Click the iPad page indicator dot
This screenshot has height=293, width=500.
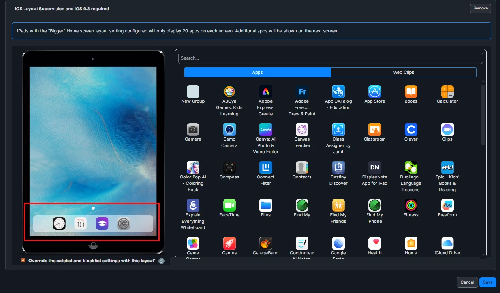[93, 208]
